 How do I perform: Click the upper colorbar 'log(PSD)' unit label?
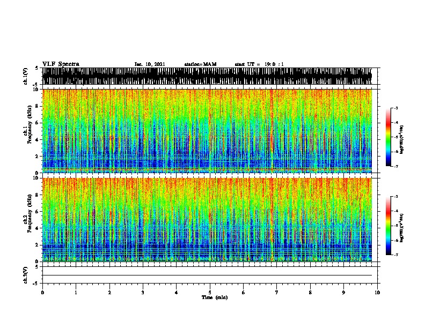(x=402, y=140)
